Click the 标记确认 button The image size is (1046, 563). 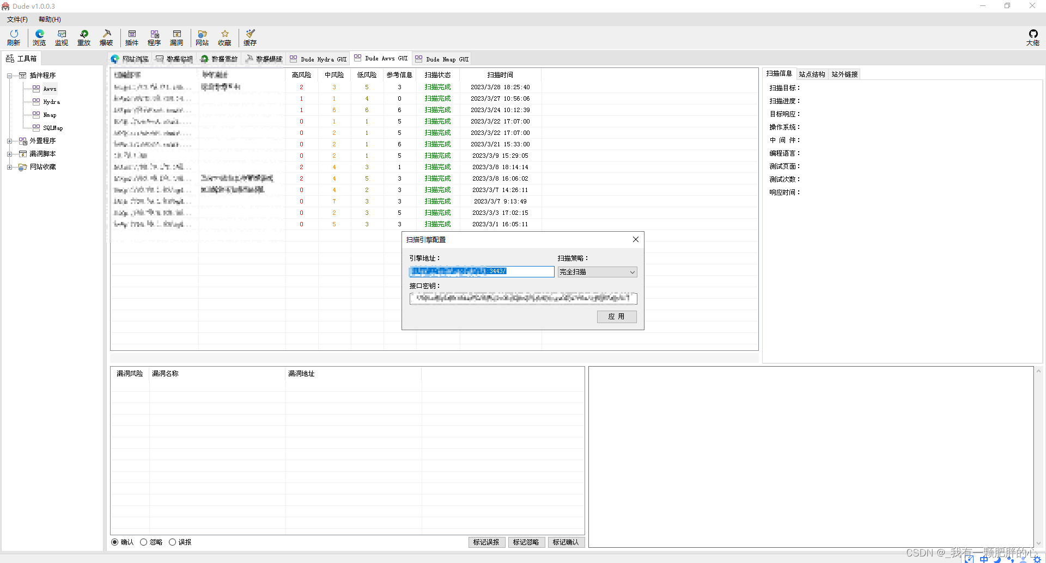(x=566, y=542)
